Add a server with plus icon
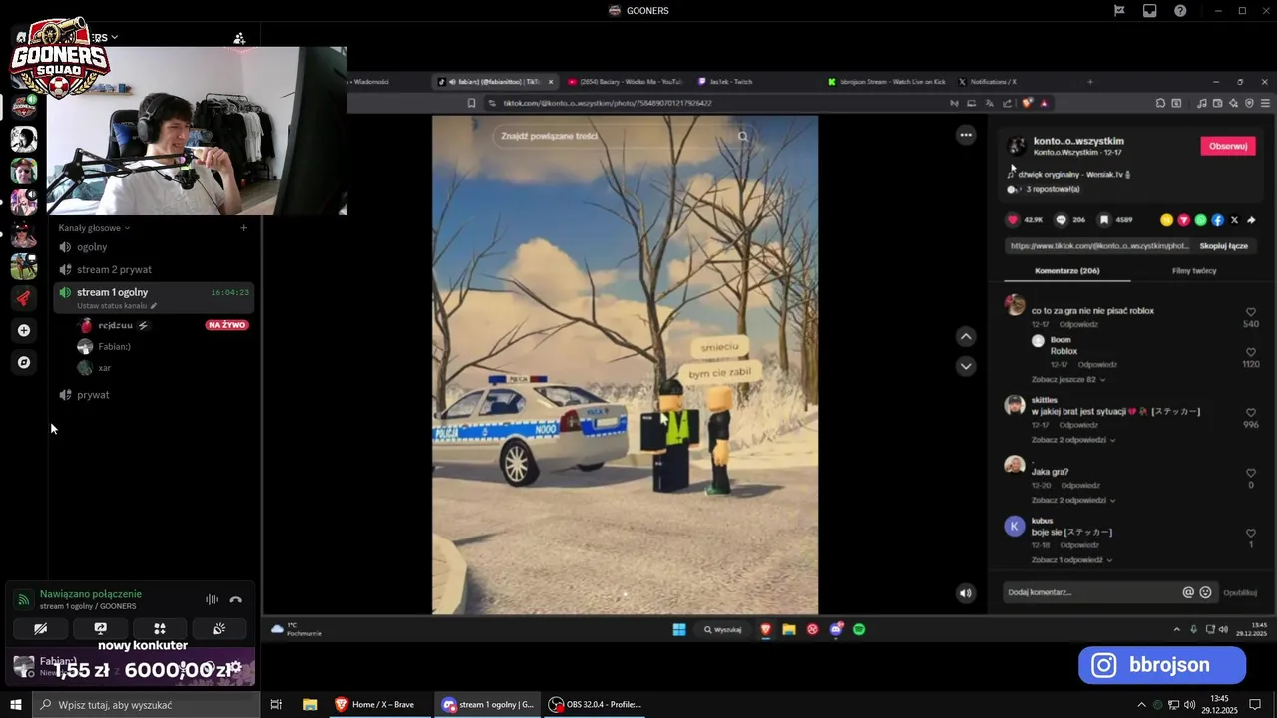This screenshot has width=1277, height=718. 24,330
